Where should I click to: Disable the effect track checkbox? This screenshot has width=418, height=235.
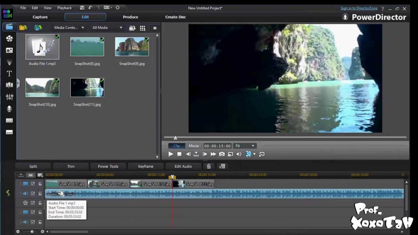pyautogui.click(x=33, y=203)
